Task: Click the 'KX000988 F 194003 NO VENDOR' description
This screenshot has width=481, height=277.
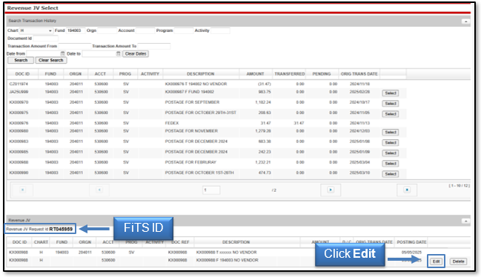Action: pyautogui.click(x=228, y=260)
